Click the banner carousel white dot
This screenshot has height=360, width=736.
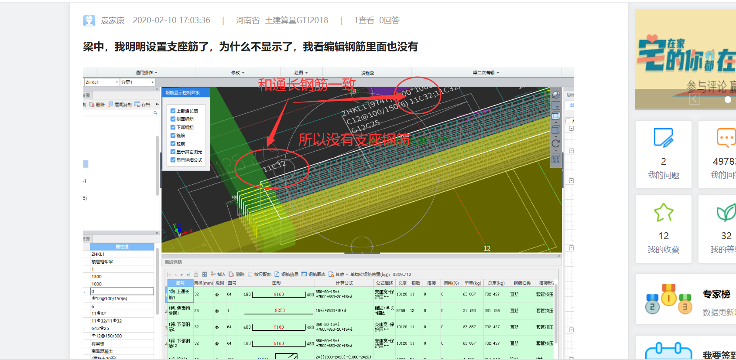(728, 99)
